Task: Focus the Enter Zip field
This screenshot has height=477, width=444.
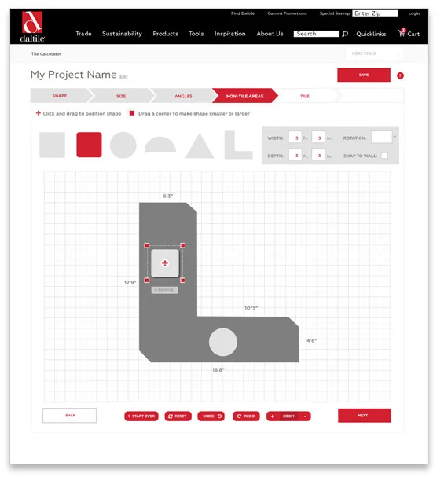Action: pos(375,13)
